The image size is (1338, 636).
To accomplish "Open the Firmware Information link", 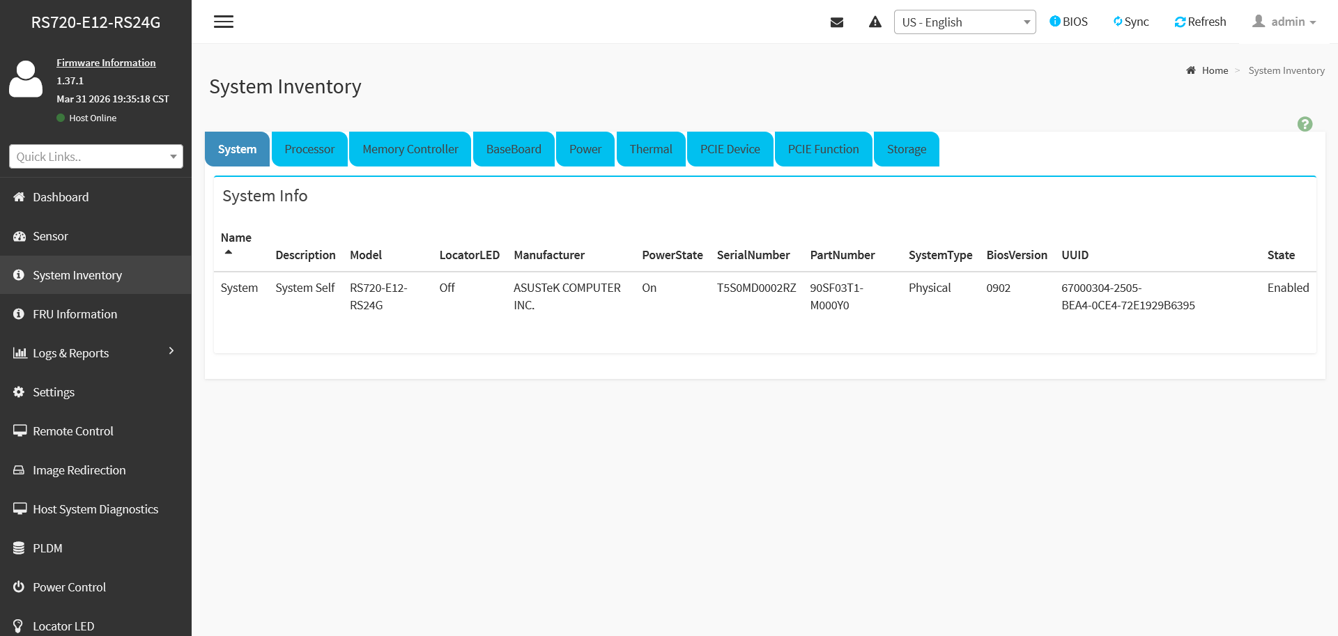I will click(106, 63).
